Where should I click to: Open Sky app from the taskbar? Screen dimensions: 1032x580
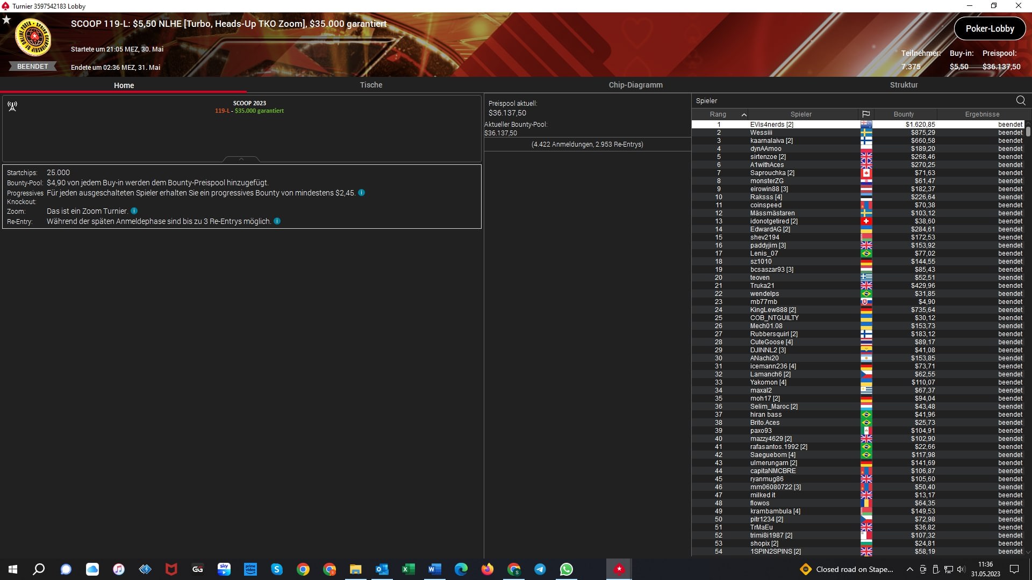pyautogui.click(x=224, y=569)
